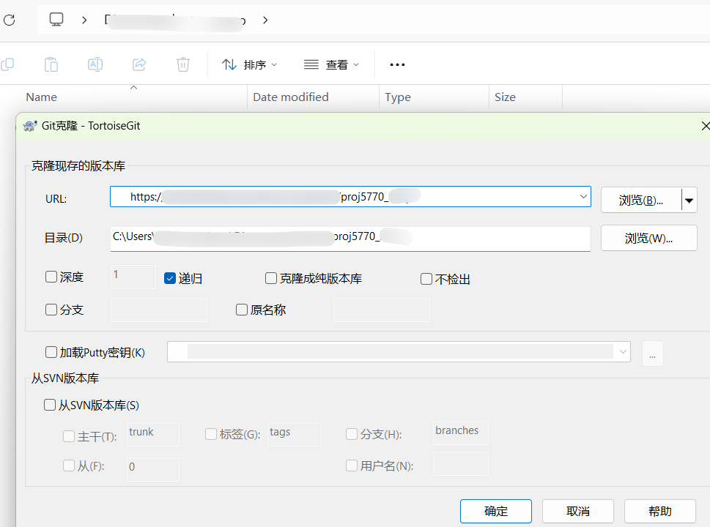Click the Name column header

click(41, 97)
